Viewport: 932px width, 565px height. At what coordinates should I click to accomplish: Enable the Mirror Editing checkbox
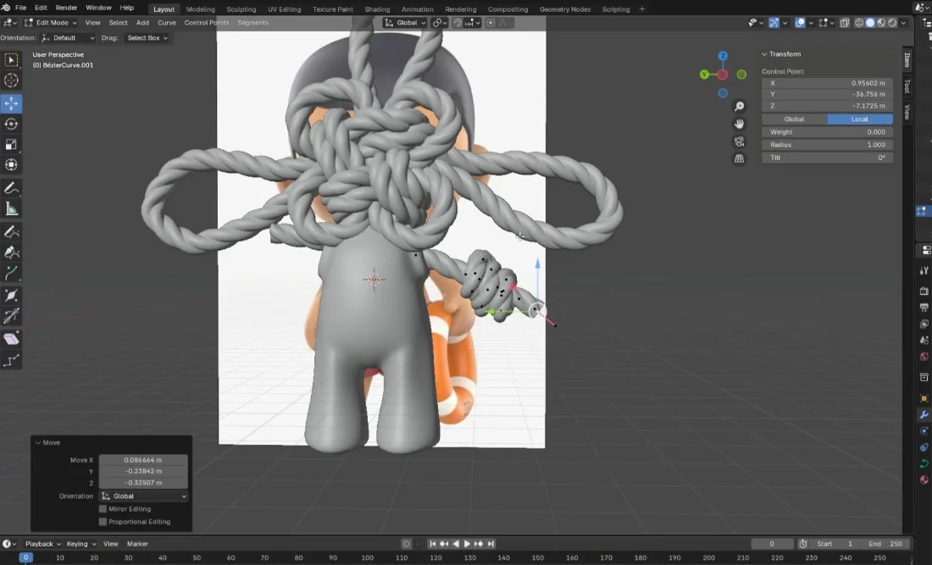(x=103, y=509)
